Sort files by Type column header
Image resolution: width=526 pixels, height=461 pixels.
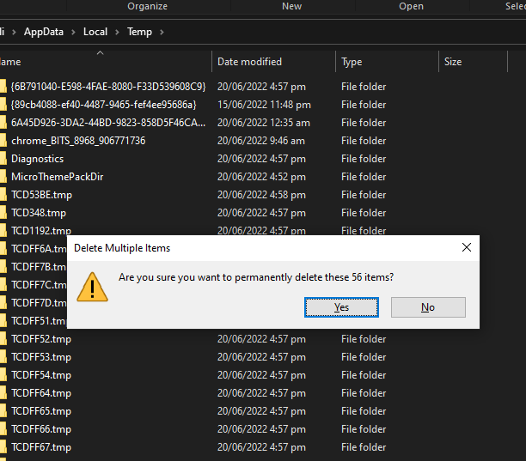352,62
